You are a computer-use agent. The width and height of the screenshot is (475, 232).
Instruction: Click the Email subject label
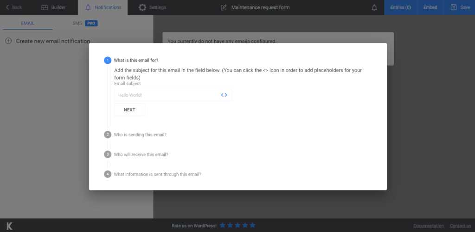(x=127, y=84)
